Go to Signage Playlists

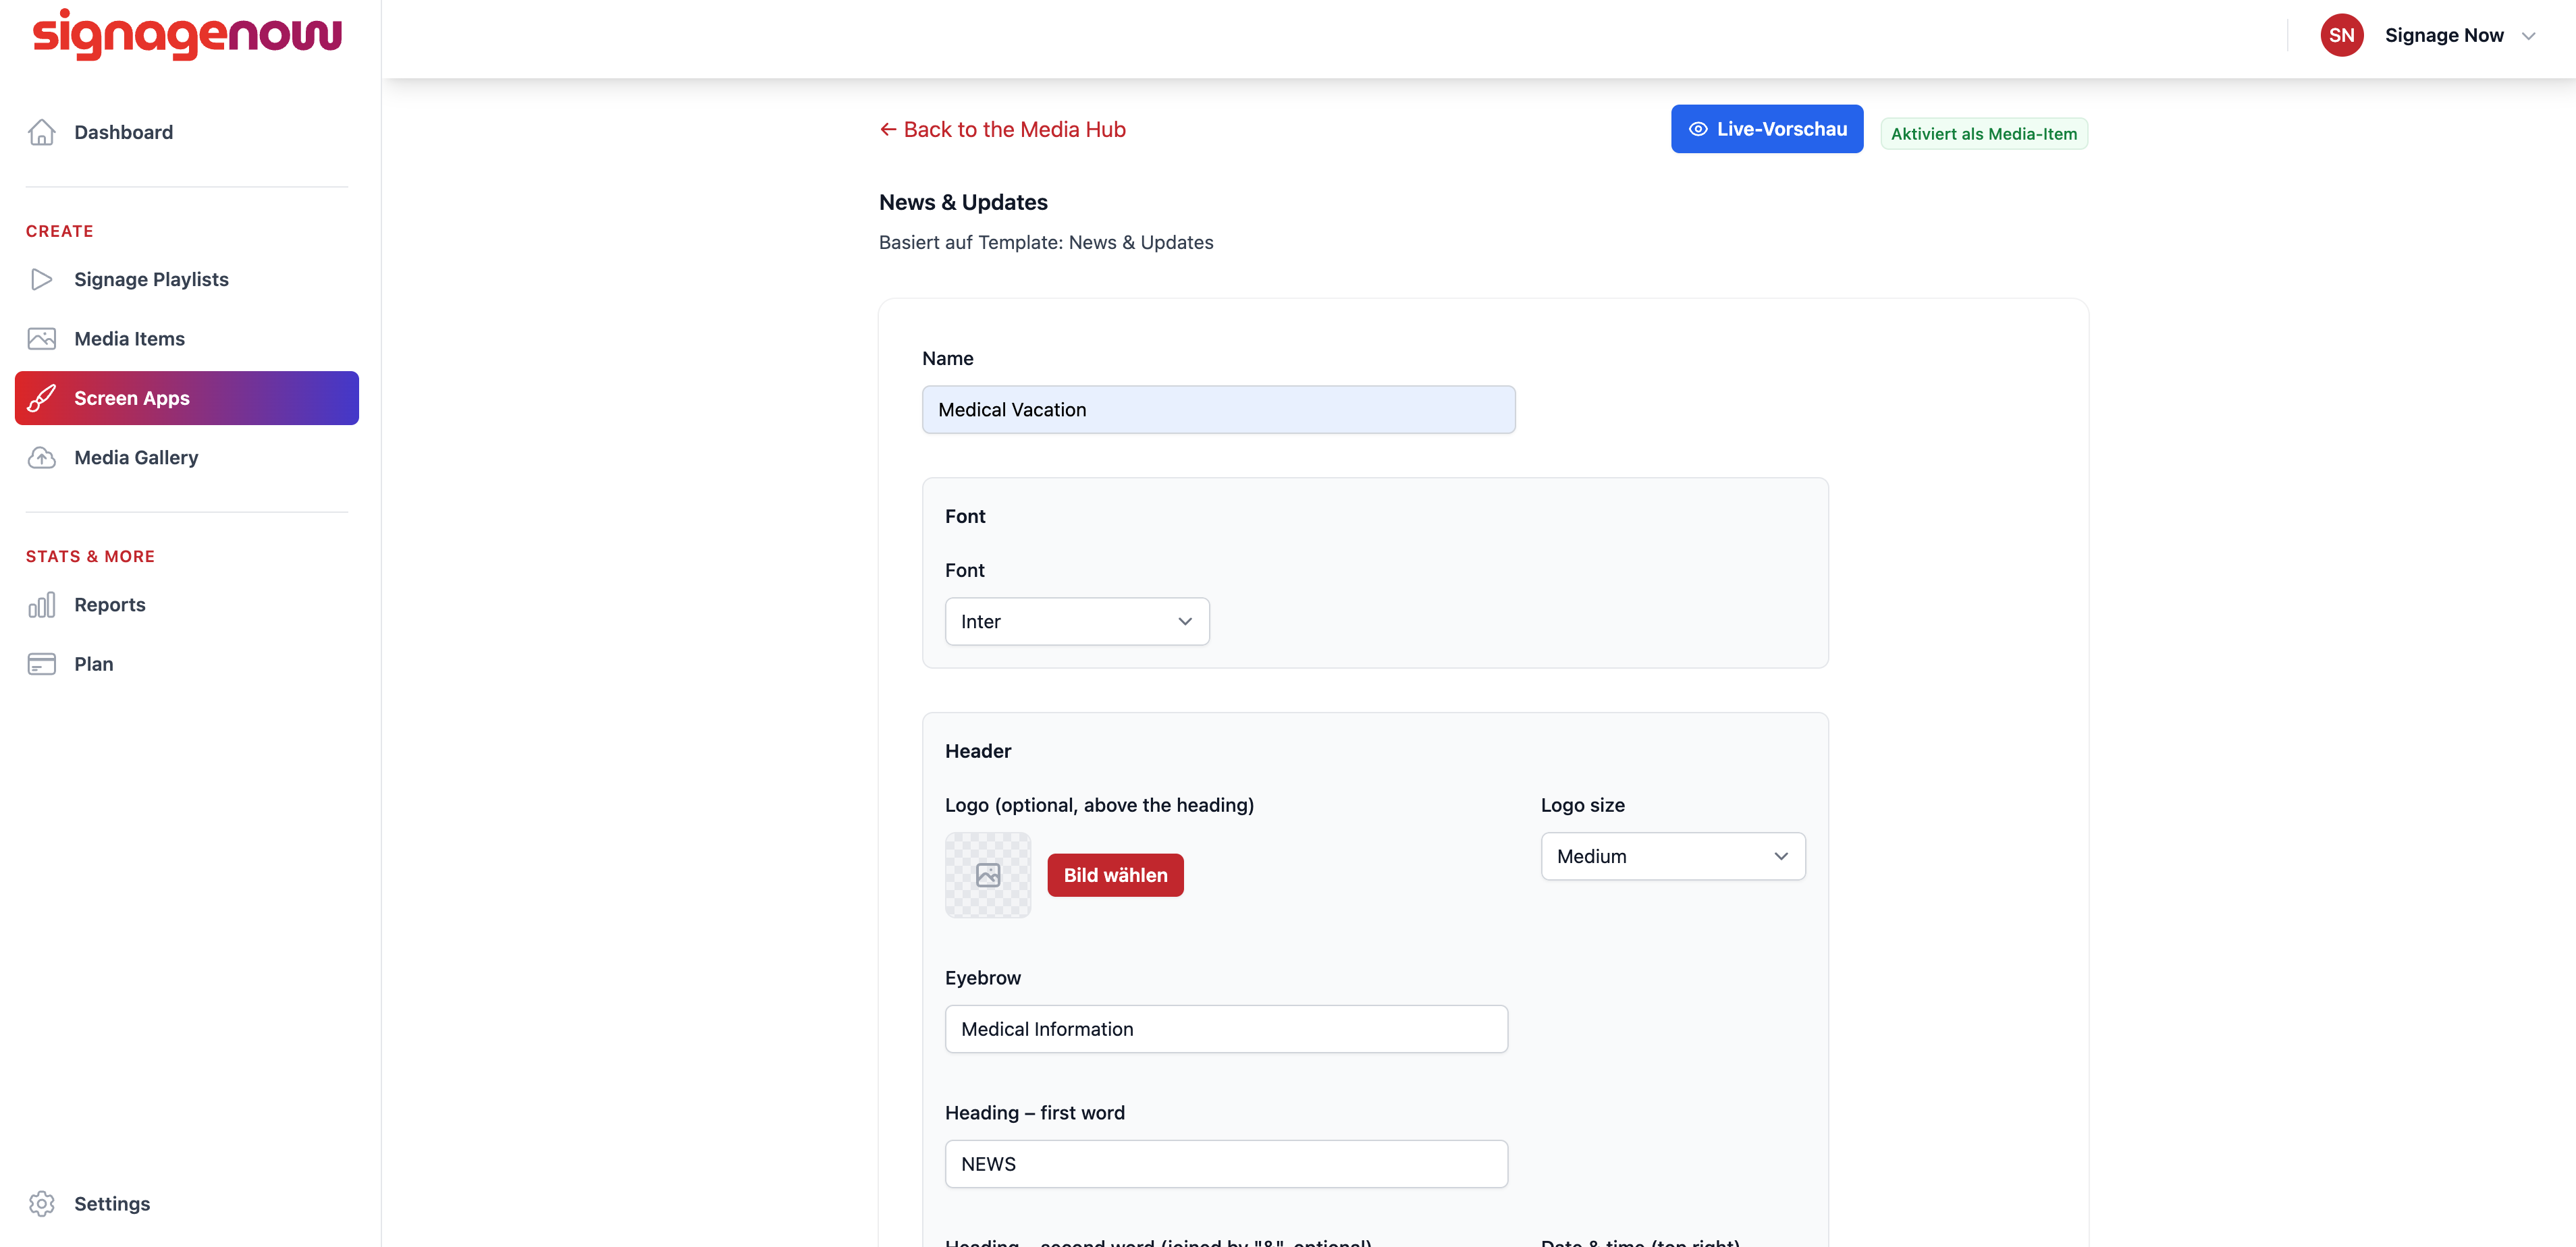click(187, 279)
